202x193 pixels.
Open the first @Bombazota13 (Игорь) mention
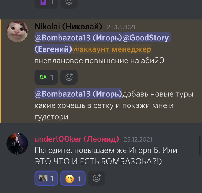coord(78,38)
